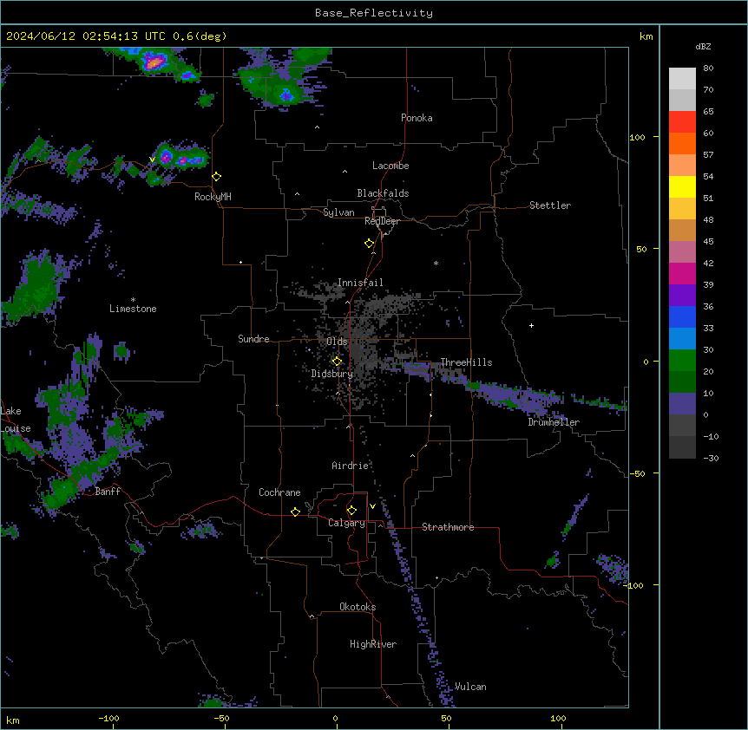Click the purple 36-39 dBZ legend swatch
This screenshot has width=748, height=730.
click(x=682, y=295)
